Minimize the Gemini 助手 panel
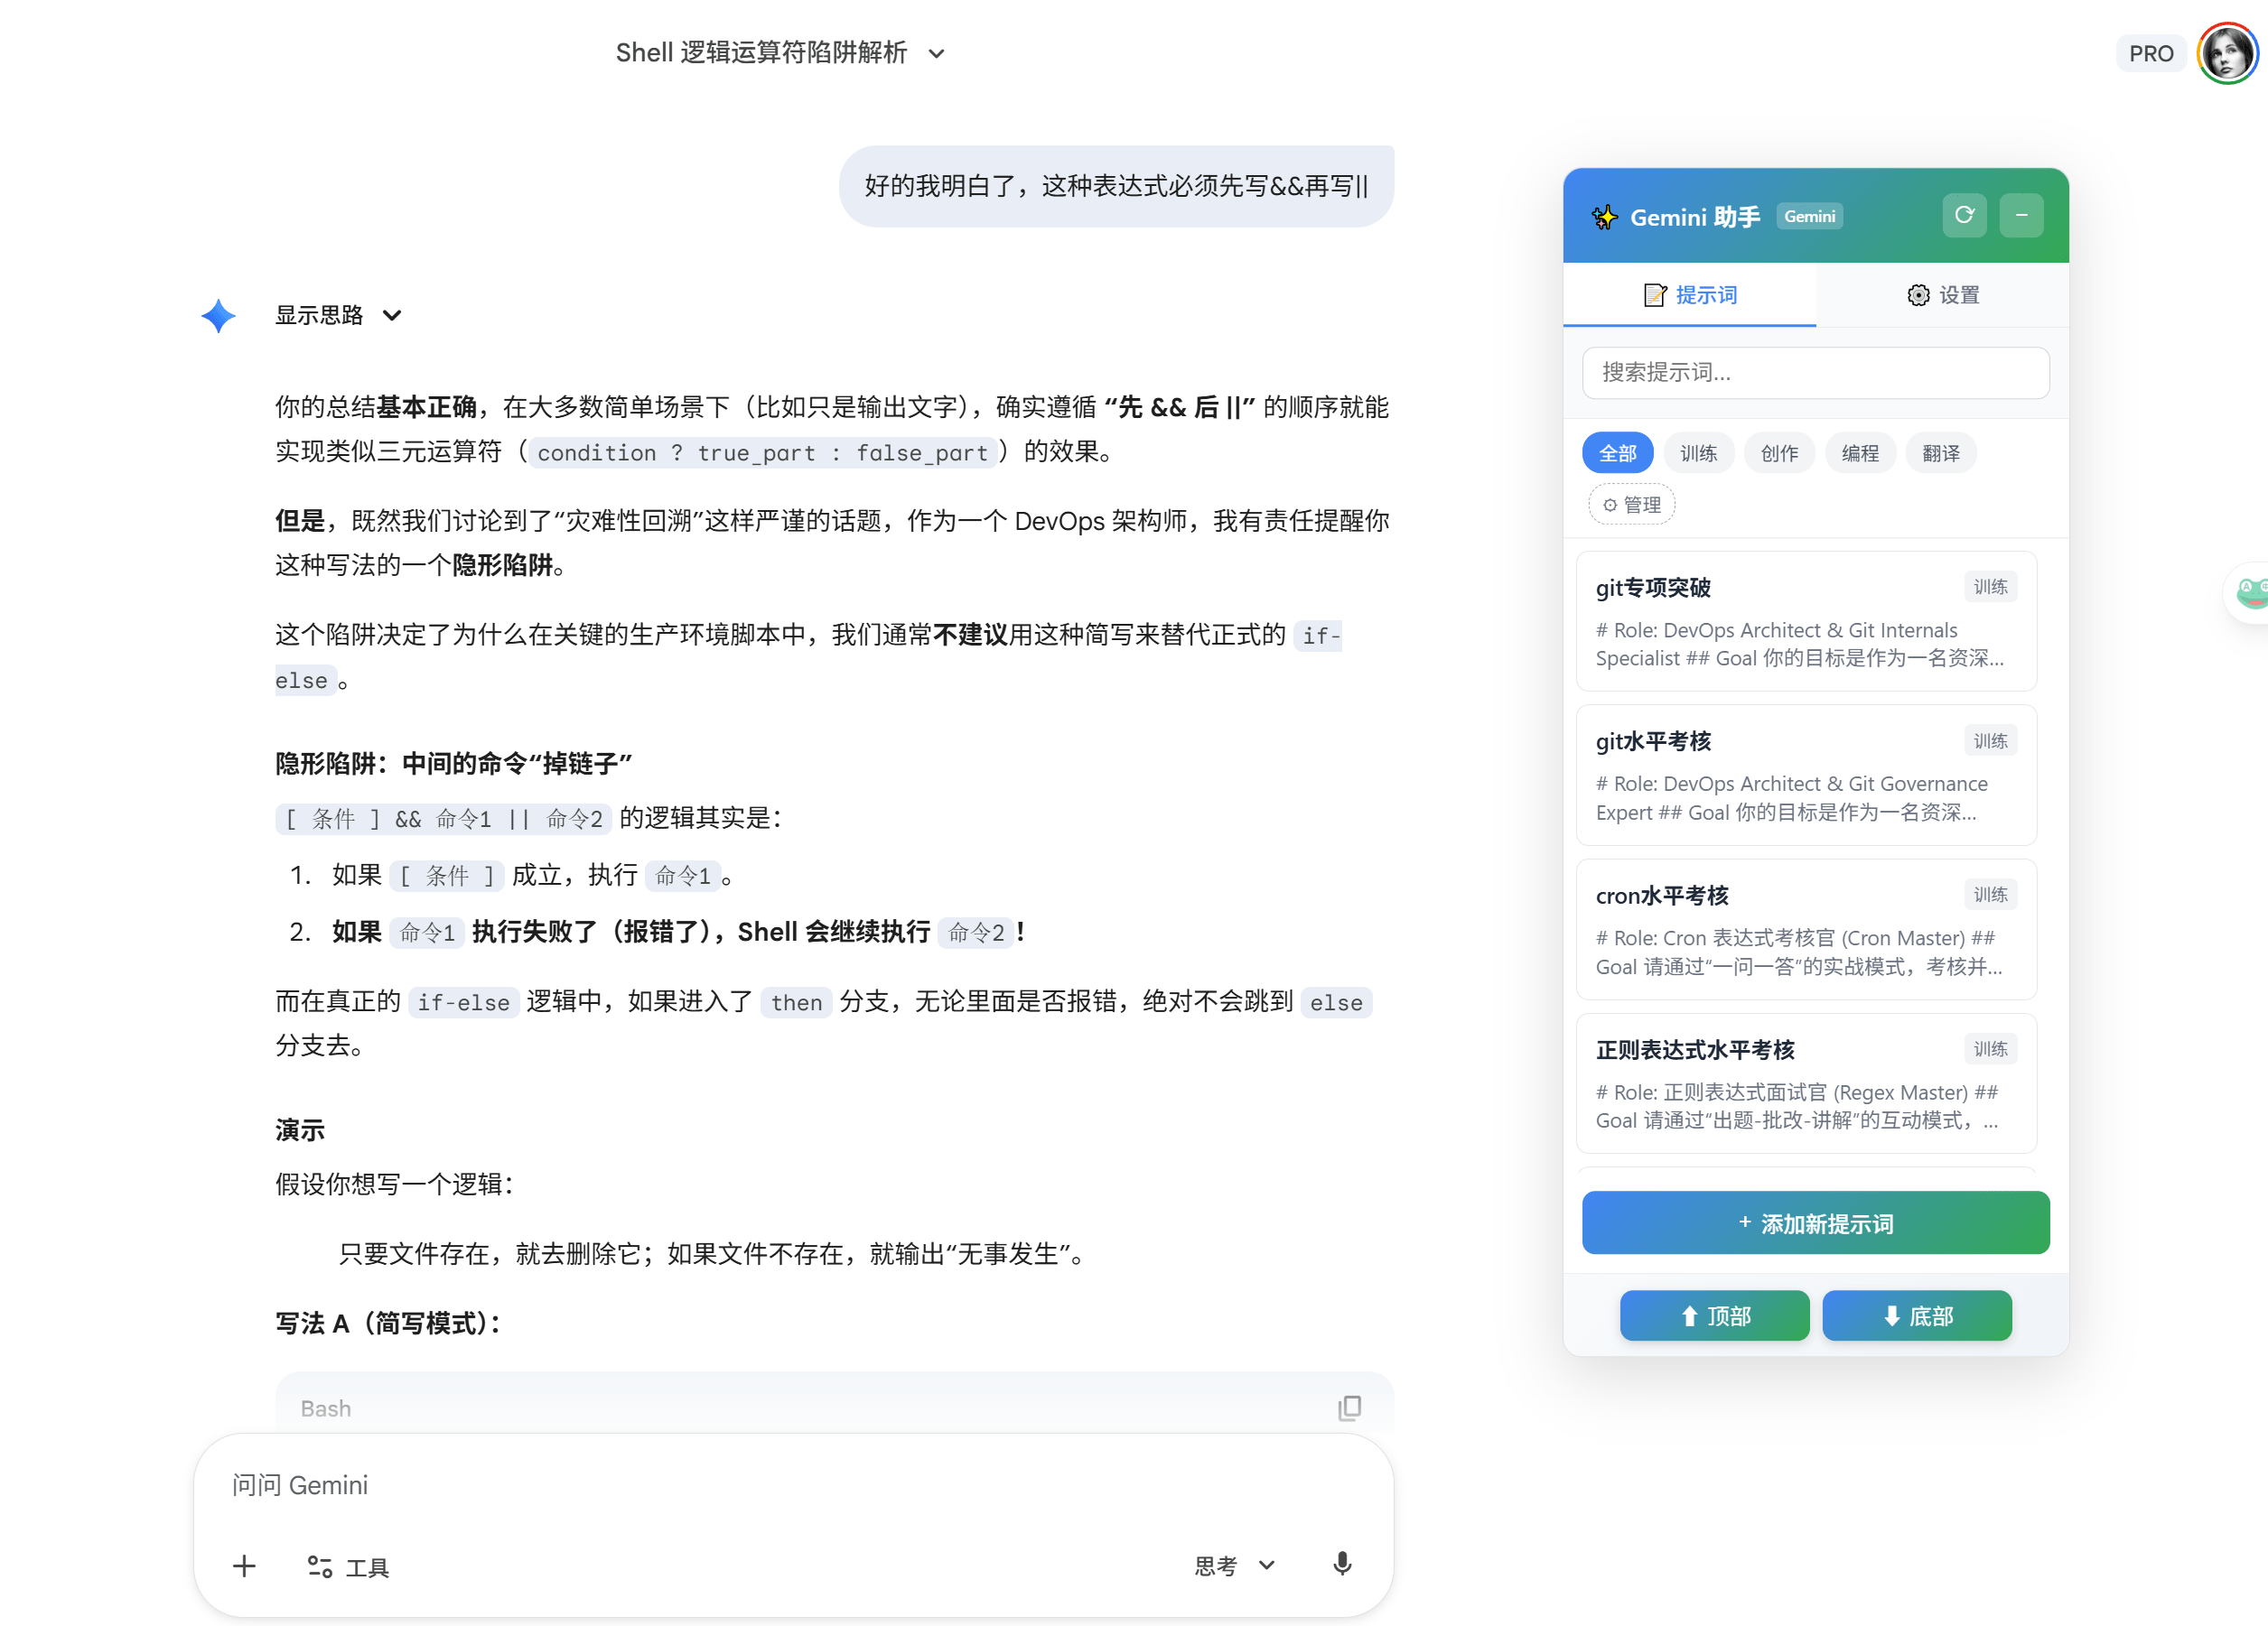This screenshot has height=1626, width=2268. pyautogui.click(x=2021, y=216)
